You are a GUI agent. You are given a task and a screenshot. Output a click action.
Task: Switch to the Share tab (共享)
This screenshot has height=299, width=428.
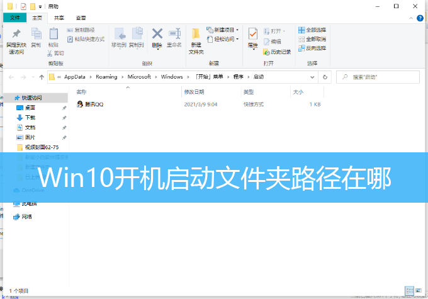coord(59,18)
